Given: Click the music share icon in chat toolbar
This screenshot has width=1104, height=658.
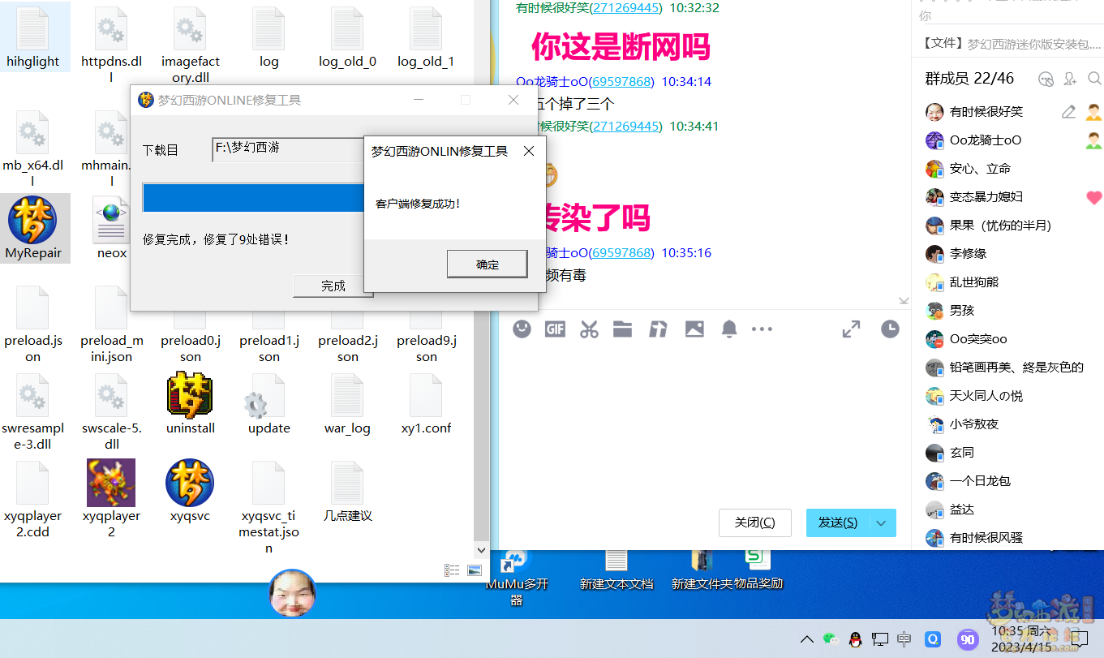Looking at the screenshot, I should coord(658,329).
